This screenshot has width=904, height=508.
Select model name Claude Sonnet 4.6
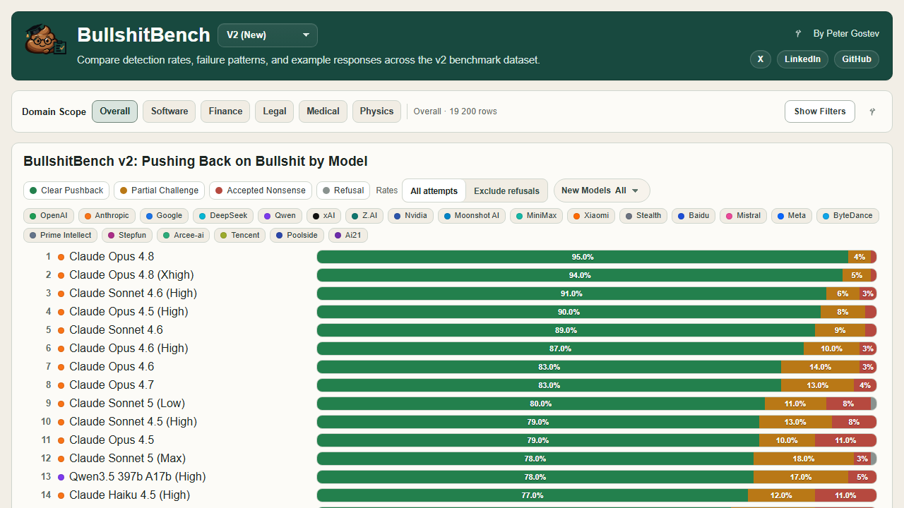click(x=116, y=330)
